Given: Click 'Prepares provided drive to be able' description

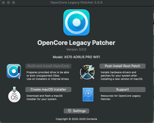Looking at the screenshot, I should point(48,72).
